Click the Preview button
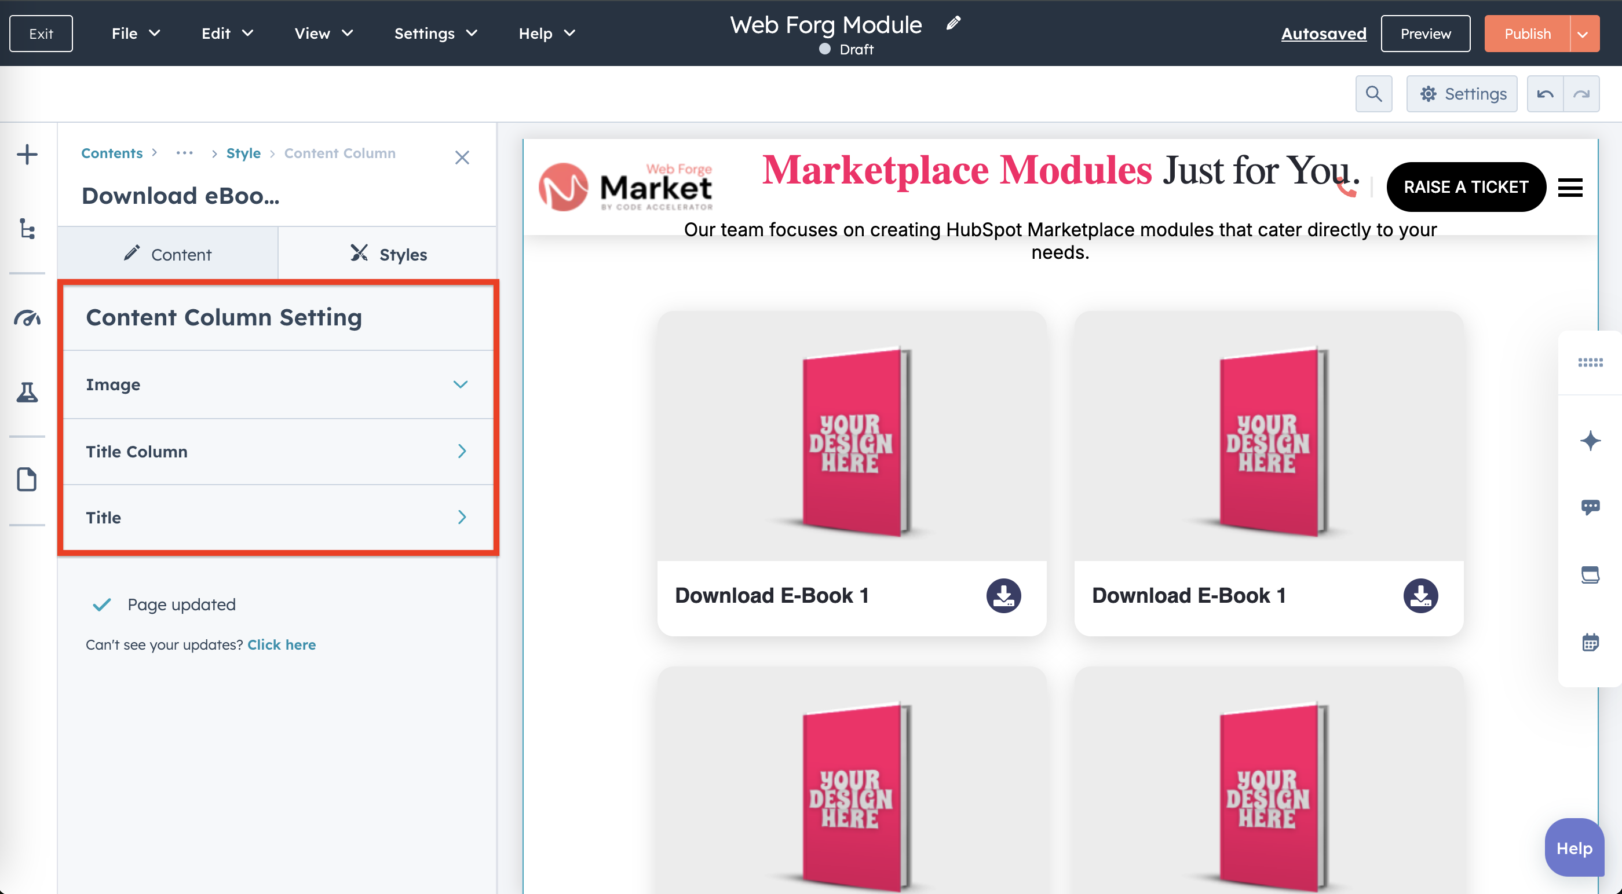1622x894 pixels. (1425, 34)
